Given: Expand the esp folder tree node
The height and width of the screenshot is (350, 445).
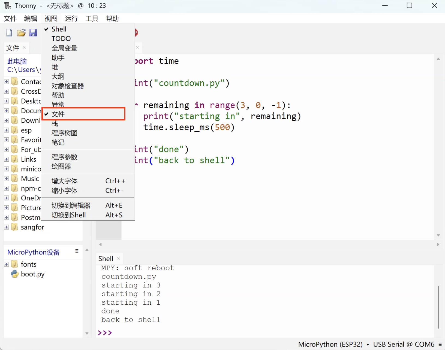Looking at the screenshot, I should click(7, 130).
